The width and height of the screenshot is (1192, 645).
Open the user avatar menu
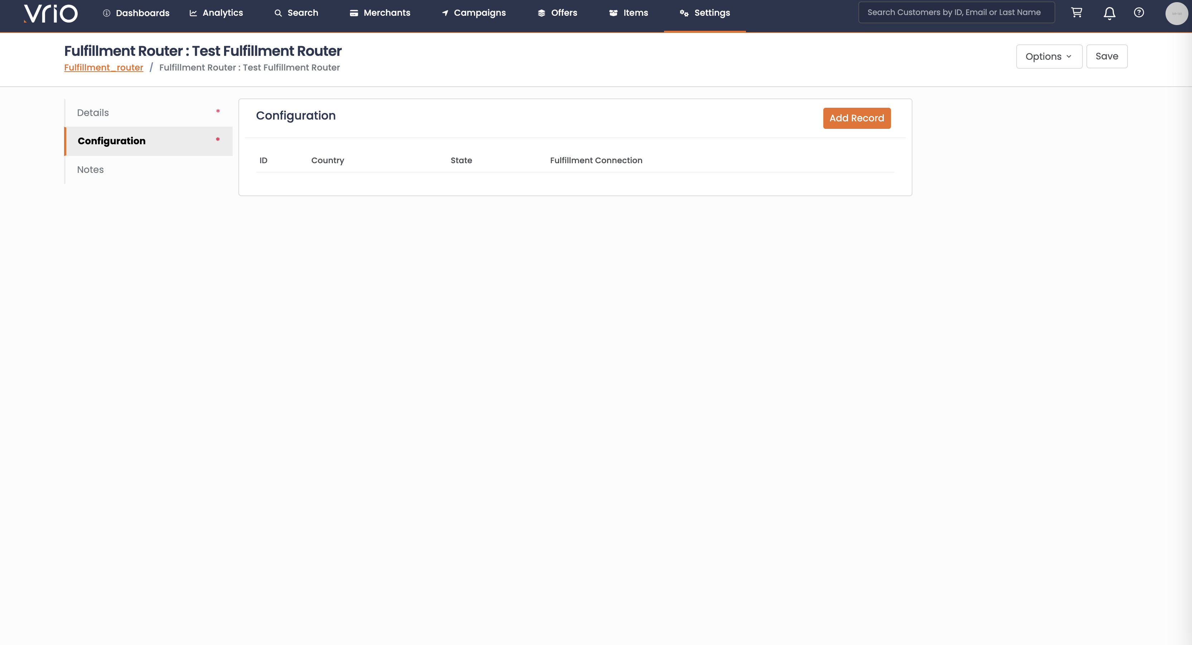pyautogui.click(x=1176, y=13)
